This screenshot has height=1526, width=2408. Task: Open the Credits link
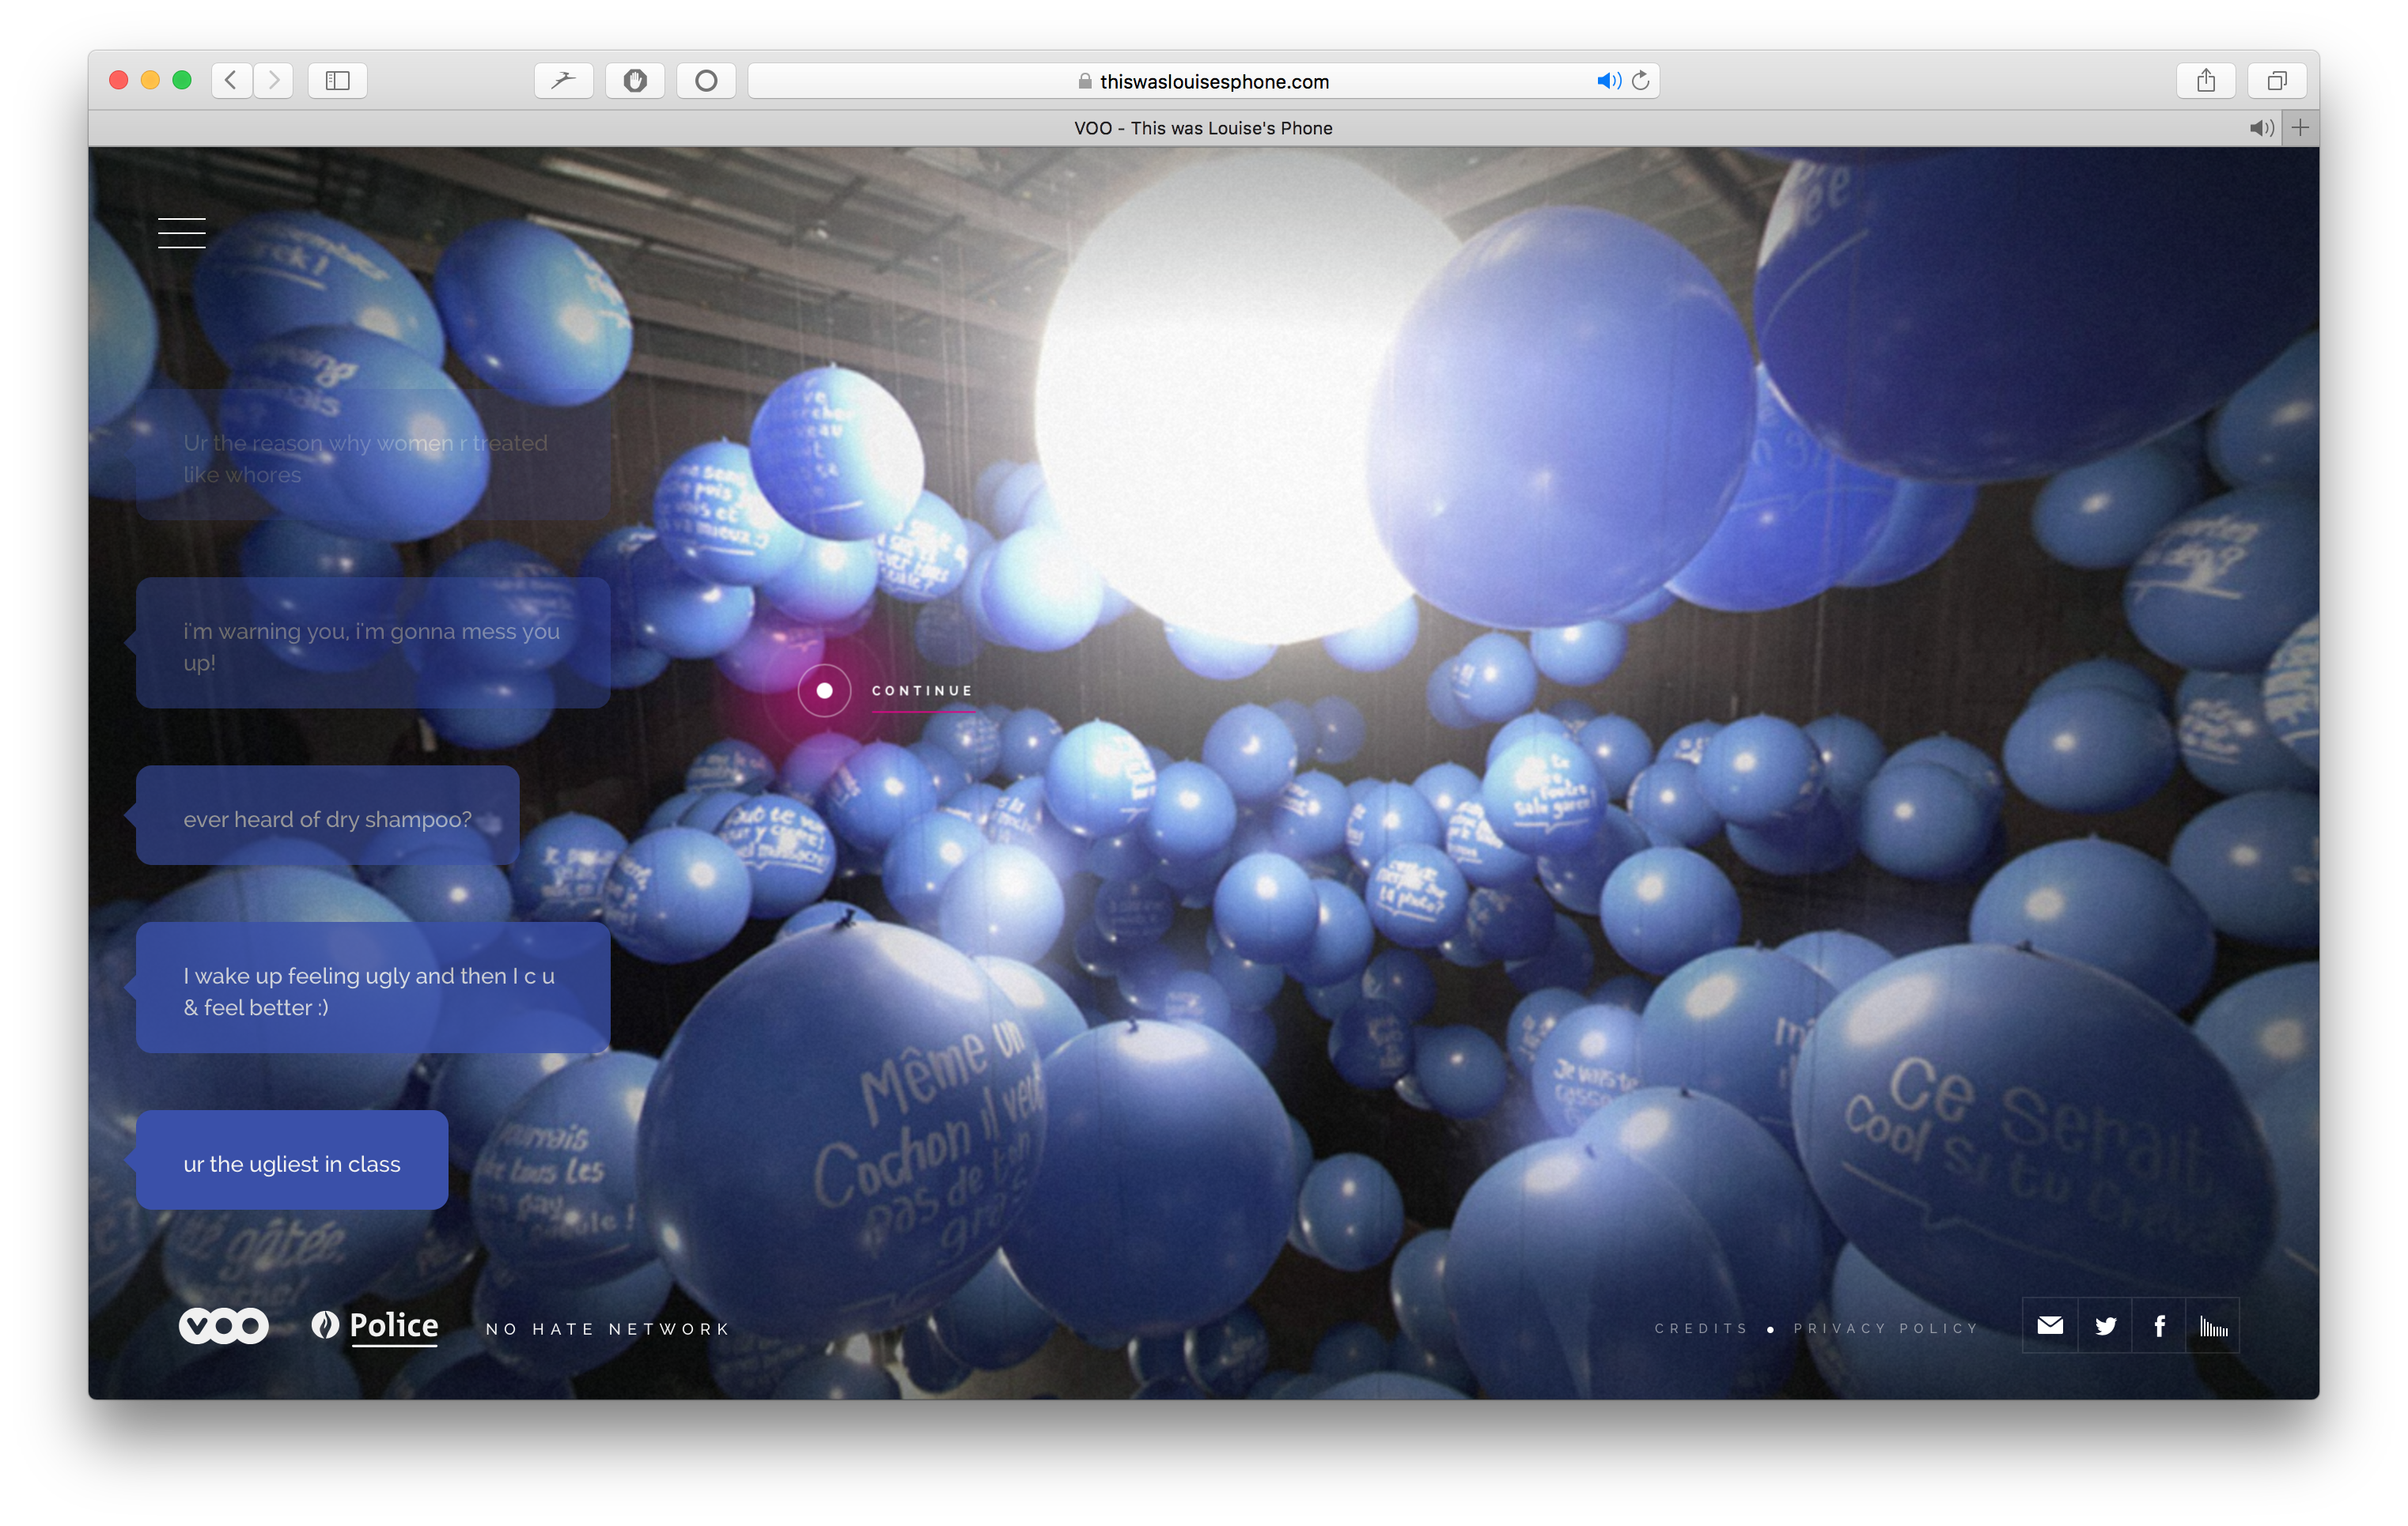1701,1328
